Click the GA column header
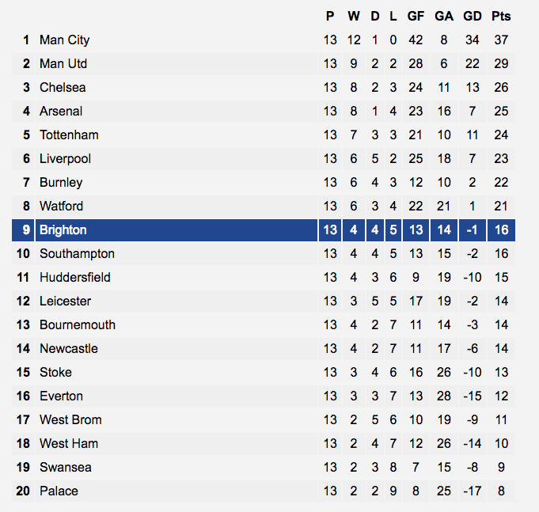539x512 pixels. point(444,16)
